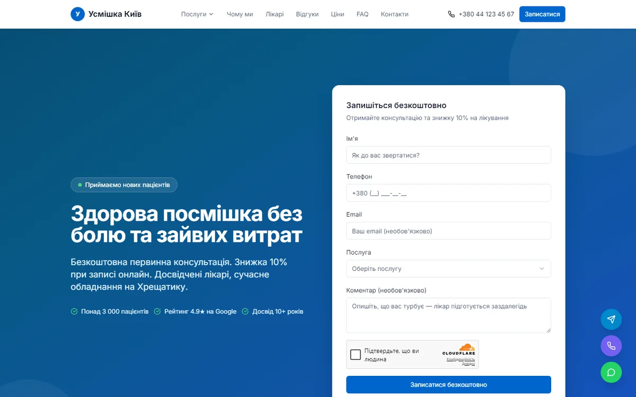Open the Оберіть послугу dropdown
Viewport: 636px width, 397px height.
(x=448, y=268)
